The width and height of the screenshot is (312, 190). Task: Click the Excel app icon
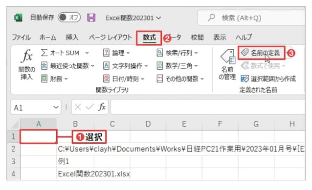(x=18, y=18)
